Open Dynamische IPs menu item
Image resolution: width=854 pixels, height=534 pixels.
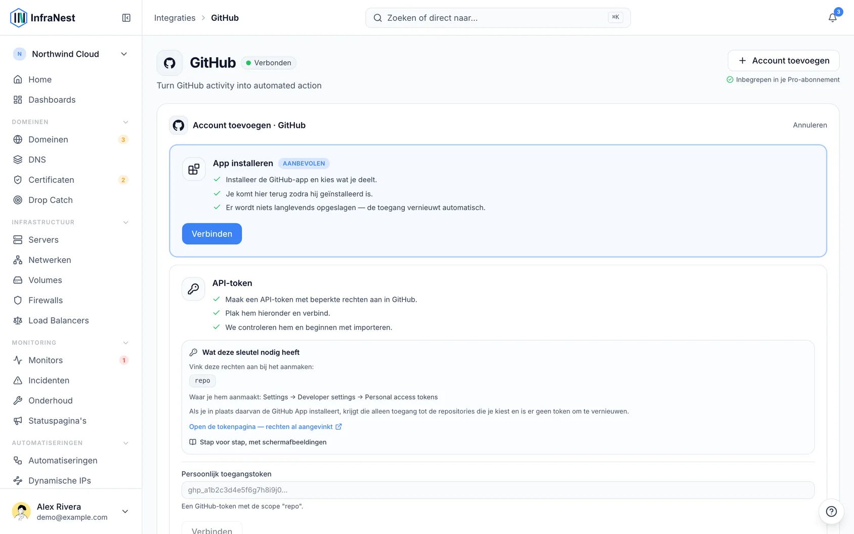pos(71,480)
